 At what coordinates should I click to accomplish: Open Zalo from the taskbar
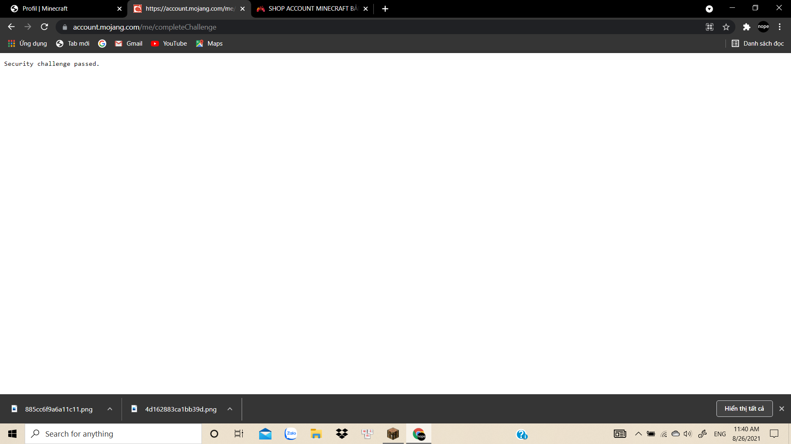[291, 434]
